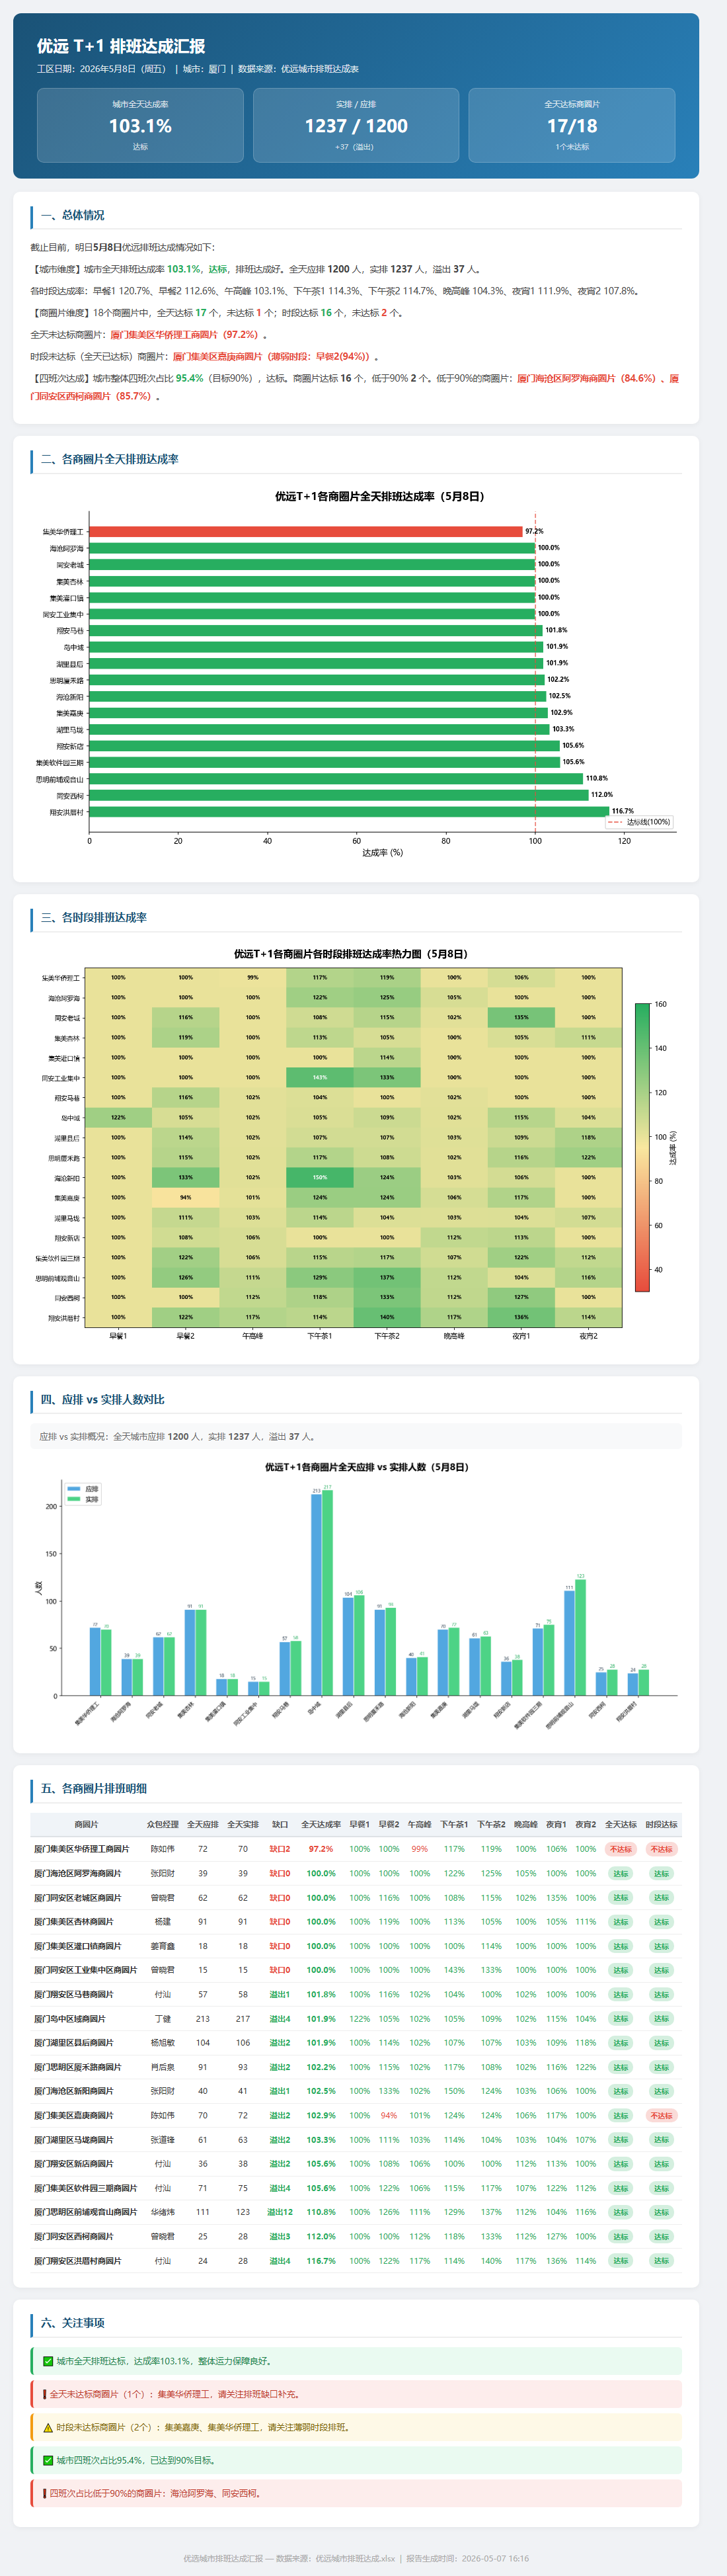Click the 150% heatmap cell for 海沧新阳
Viewport: 727px width, 2576px height.
coord(320,1177)
